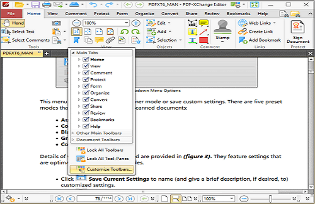Click the zoom out minus icon
Screen dimensions: 315x204
coord(76,23)
